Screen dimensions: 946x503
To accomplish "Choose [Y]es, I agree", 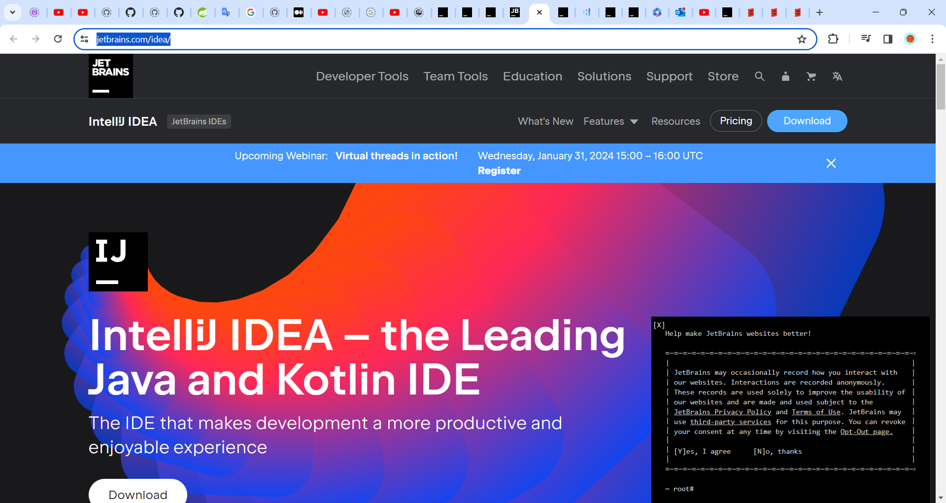I will pos(702,451).
